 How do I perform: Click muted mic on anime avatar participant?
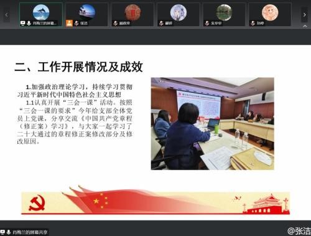click(161, 23)
